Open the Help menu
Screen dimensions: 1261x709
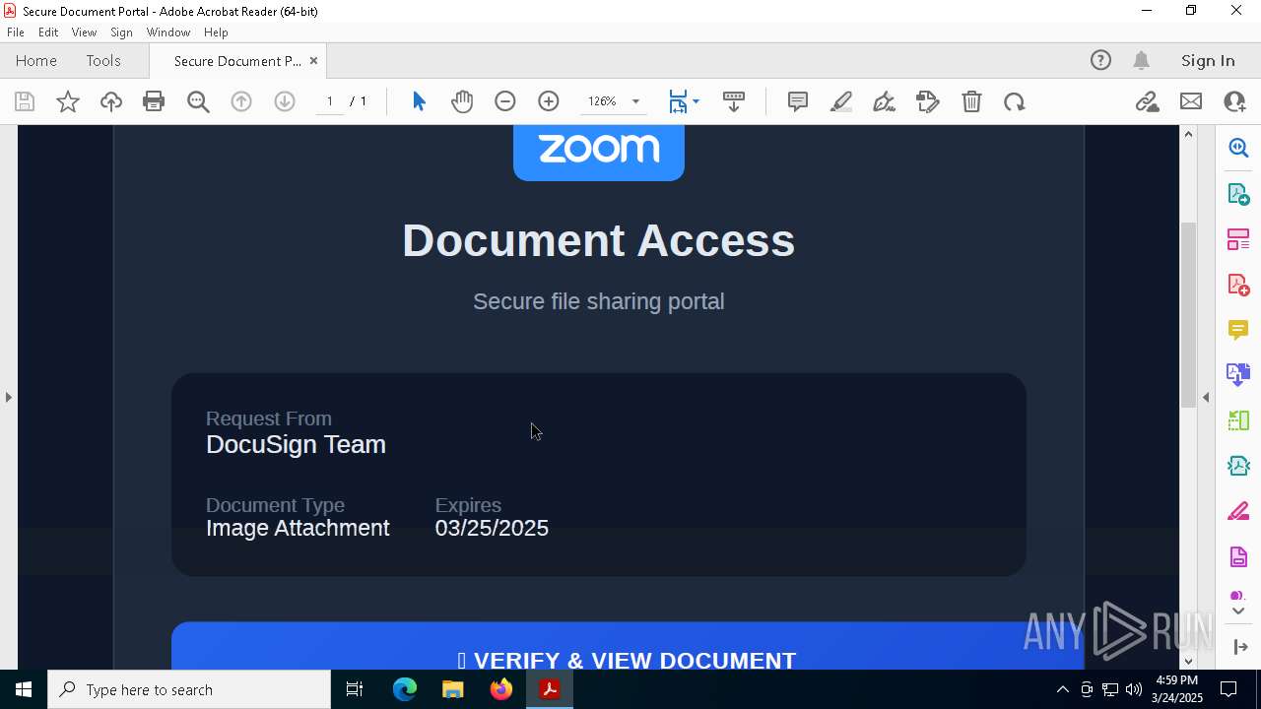pos(216,32)
